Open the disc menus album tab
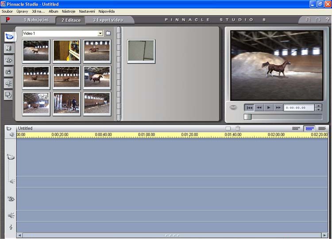This screenshot has height=239, width=332. [x=9, y=95]
